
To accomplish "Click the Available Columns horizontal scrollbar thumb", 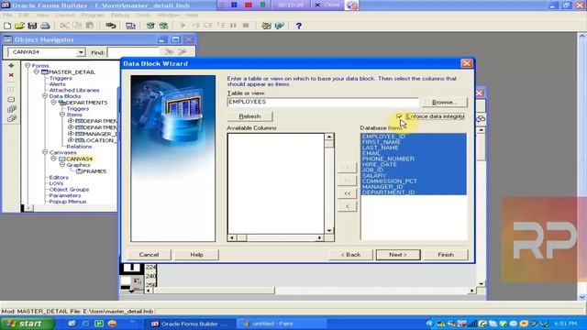I will [242, 238].
